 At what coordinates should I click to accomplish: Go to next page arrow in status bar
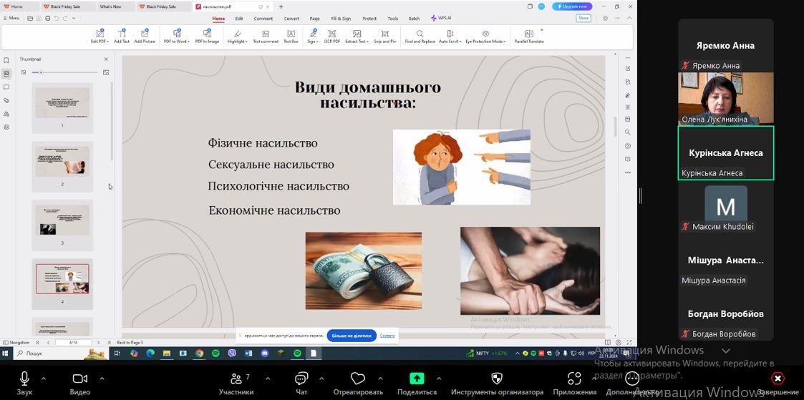click(x=100, y=342)
